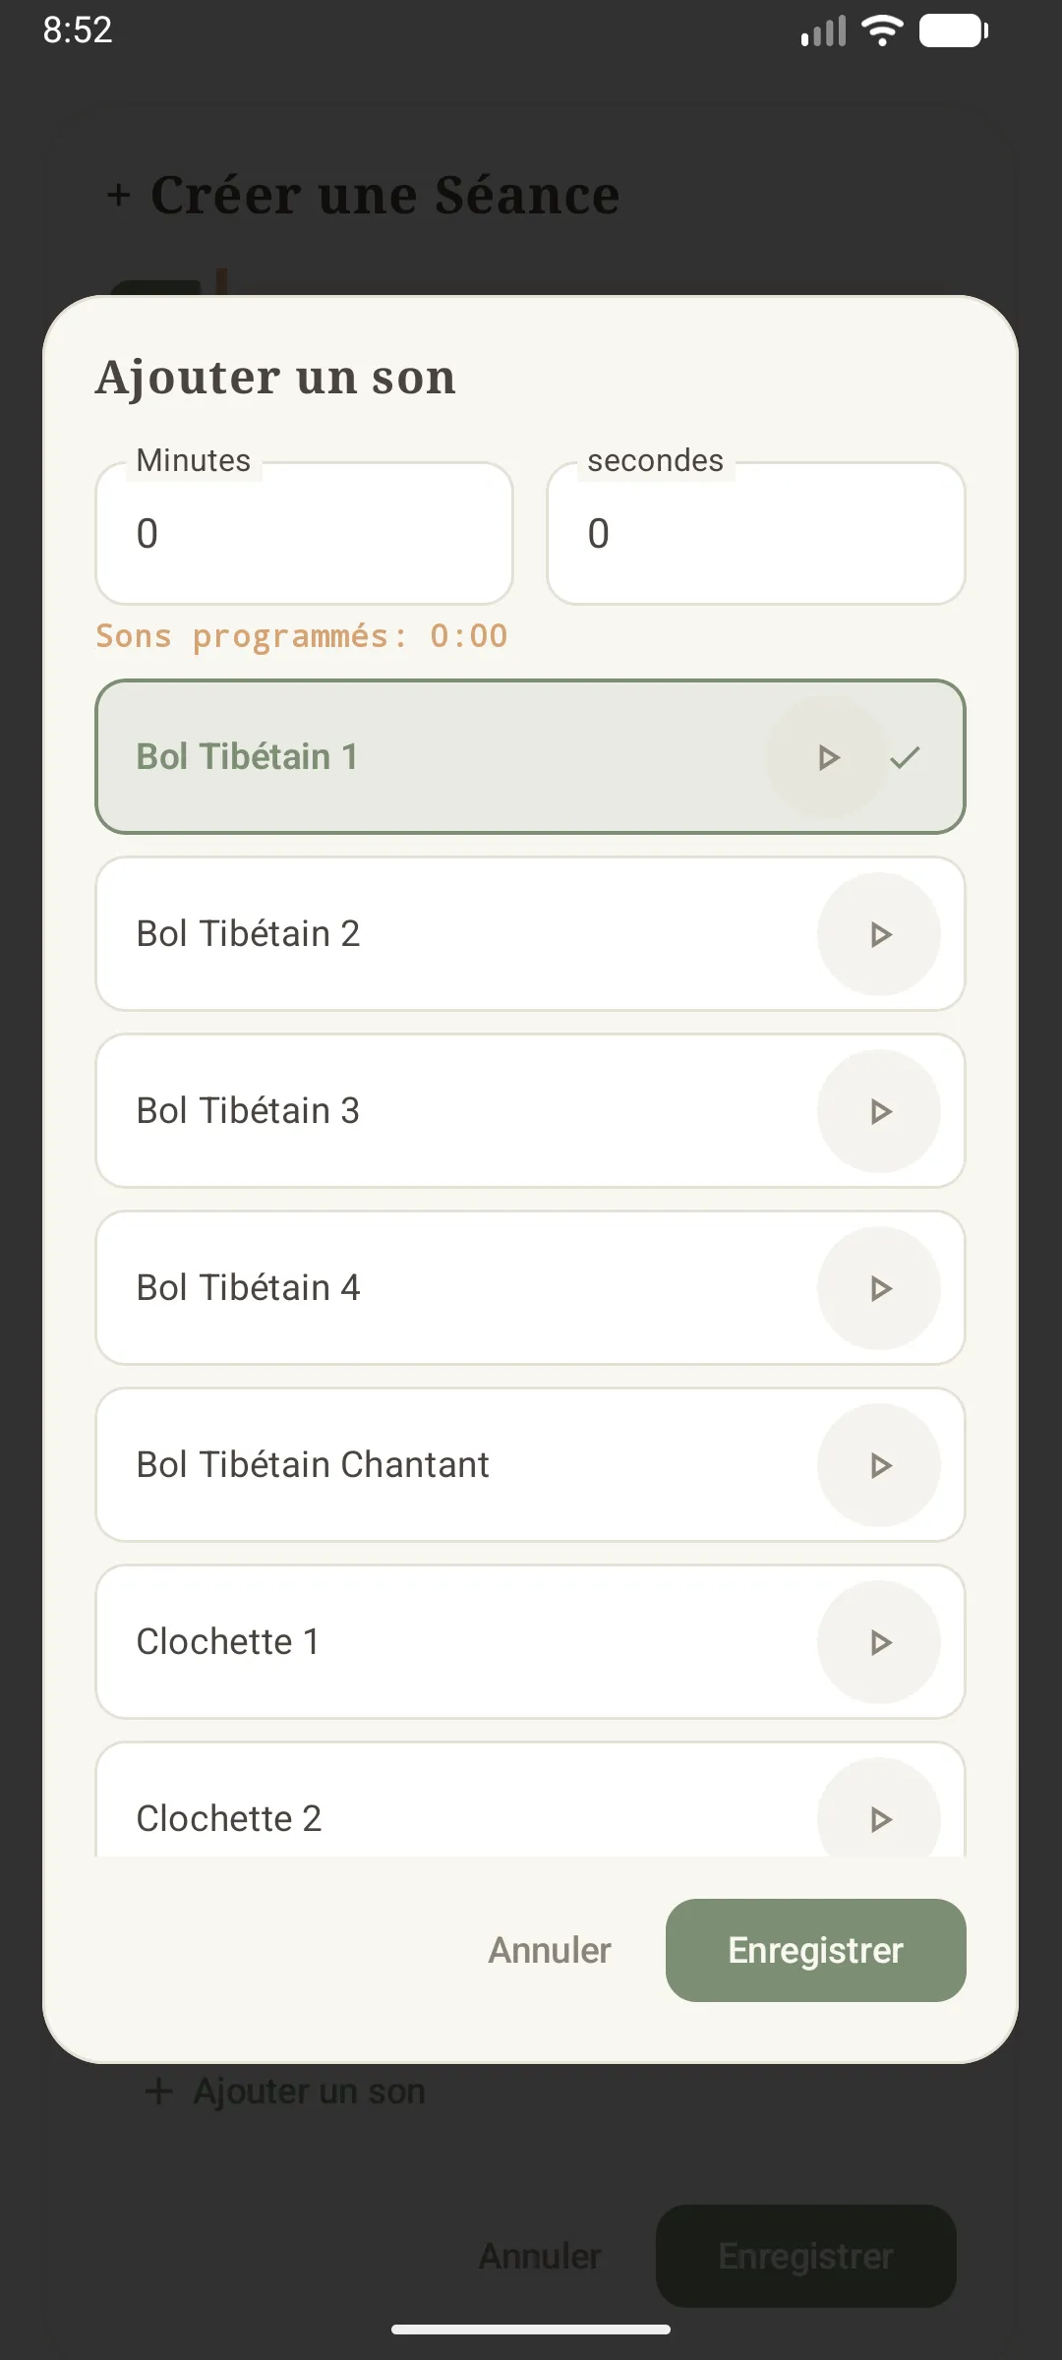Screen dimensions: 1062x2360
Task: Pick Clochette 1 from the sound list
Action: pos(530,1642)
